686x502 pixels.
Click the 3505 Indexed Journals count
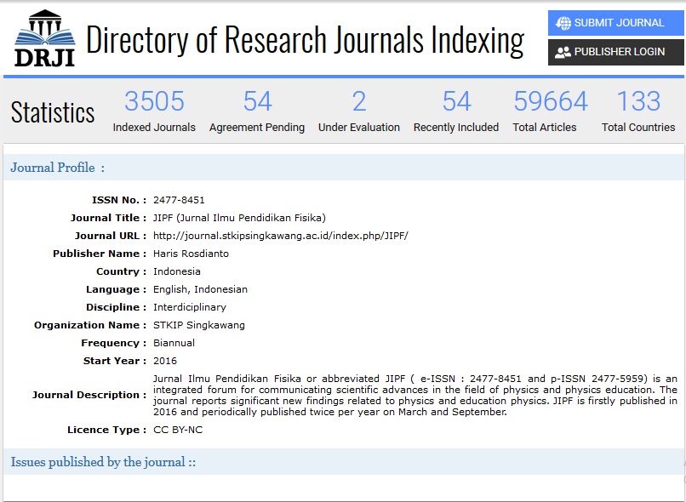coord(154,101)
